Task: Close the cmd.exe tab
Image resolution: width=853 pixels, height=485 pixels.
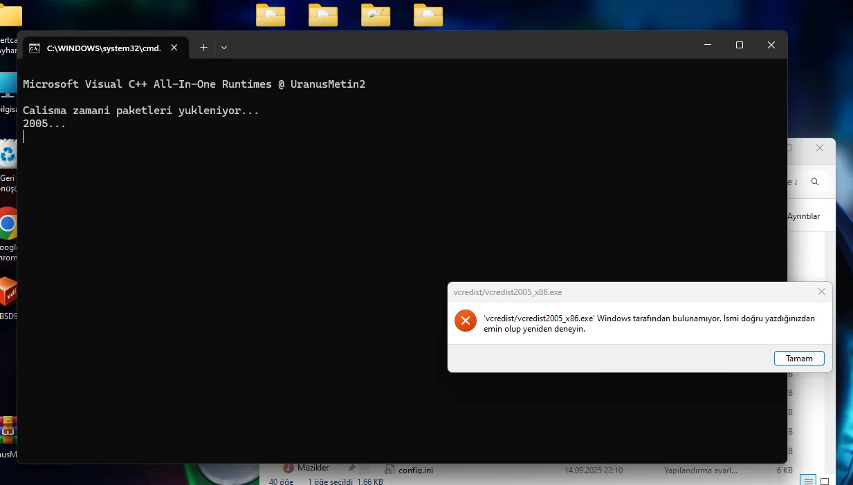Action: 174,48
